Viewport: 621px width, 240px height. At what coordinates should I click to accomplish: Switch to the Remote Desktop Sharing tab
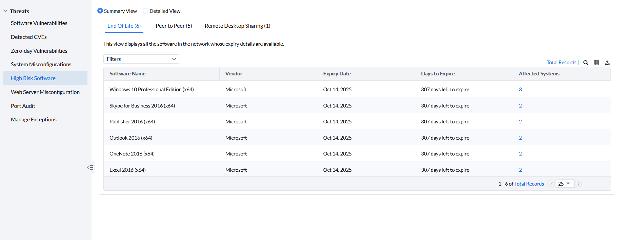point(237,26)
